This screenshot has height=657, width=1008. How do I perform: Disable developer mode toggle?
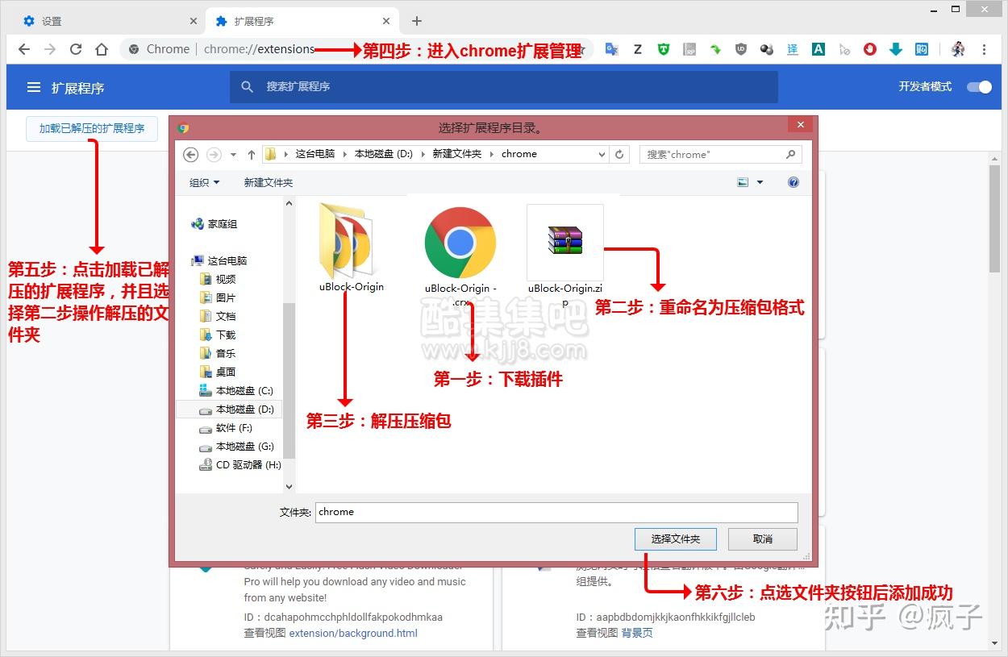point(978,86)
